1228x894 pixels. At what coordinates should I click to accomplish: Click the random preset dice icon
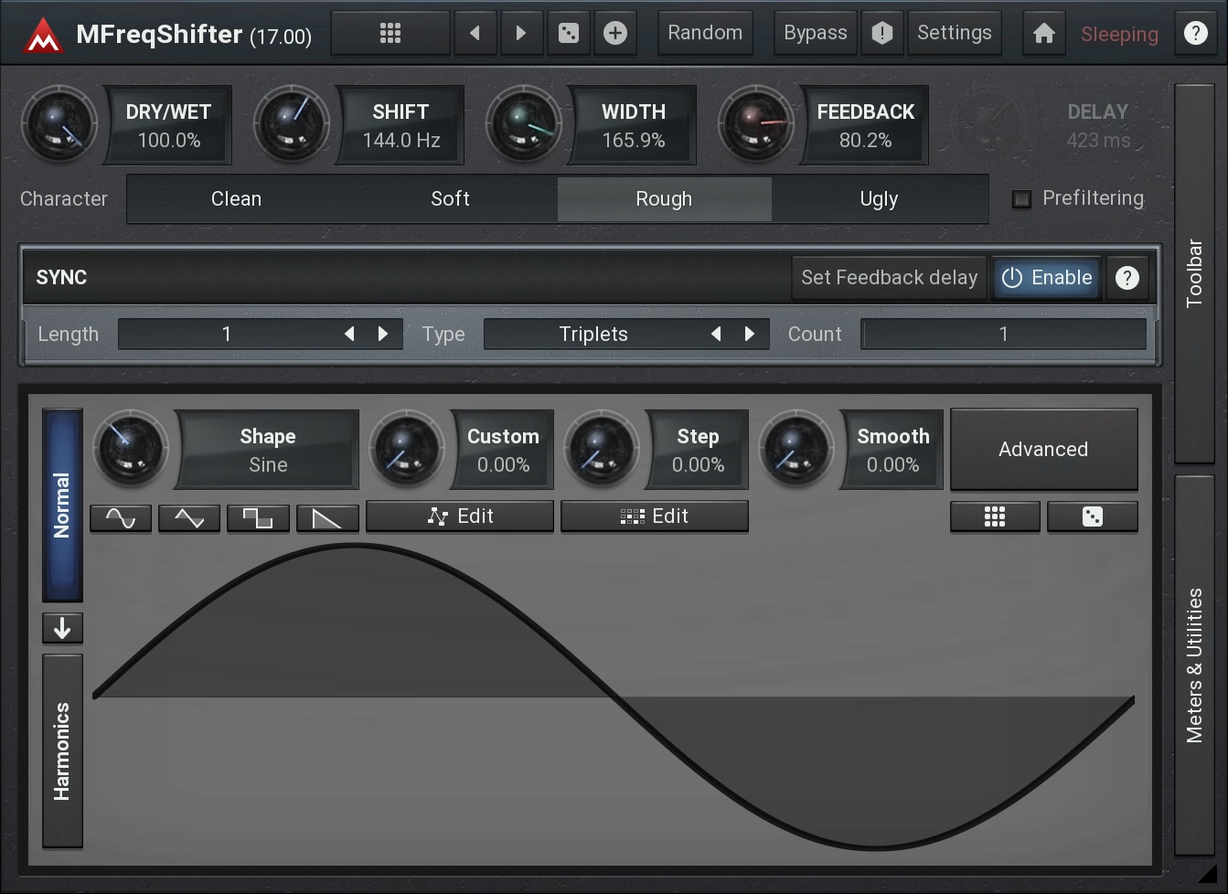tap(568, 34)
